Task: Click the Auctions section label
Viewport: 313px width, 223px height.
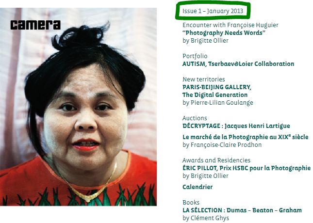Action: pos(195,118)
